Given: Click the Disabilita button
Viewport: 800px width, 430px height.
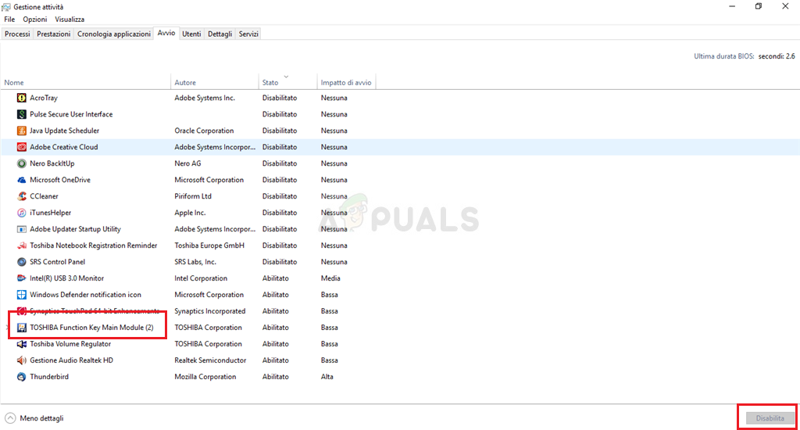Looking at the screenshot, I should [770, 418].
